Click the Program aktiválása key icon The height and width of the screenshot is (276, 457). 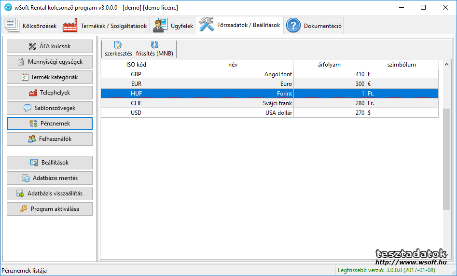[23, 209]
